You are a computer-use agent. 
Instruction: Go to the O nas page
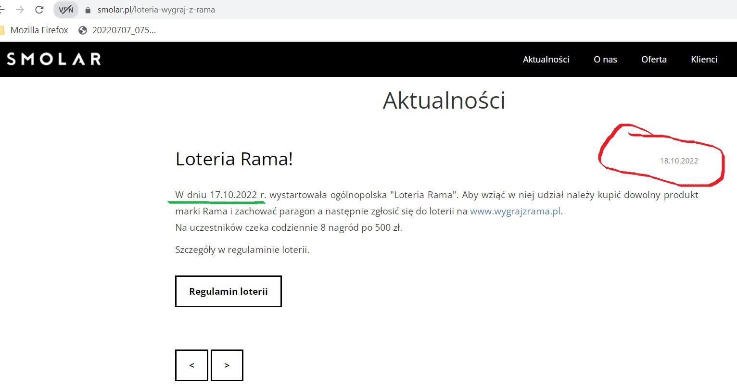[x=605, y=59]
